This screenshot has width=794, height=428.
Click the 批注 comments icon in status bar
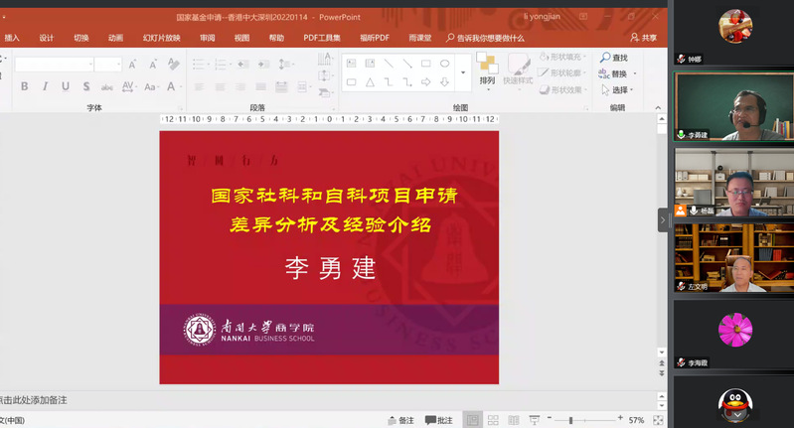click(x=438, y=420)
